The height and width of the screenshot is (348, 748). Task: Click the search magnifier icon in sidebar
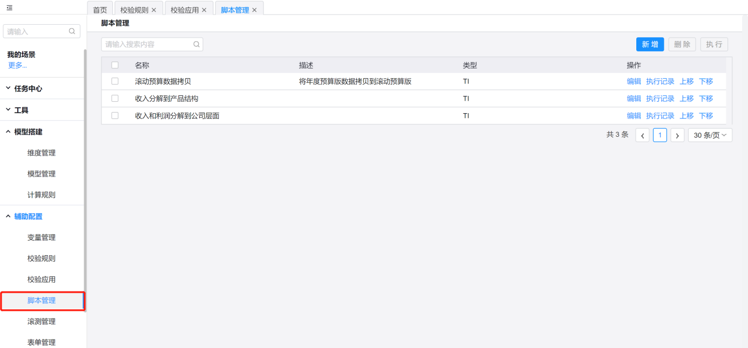[72, 31]
